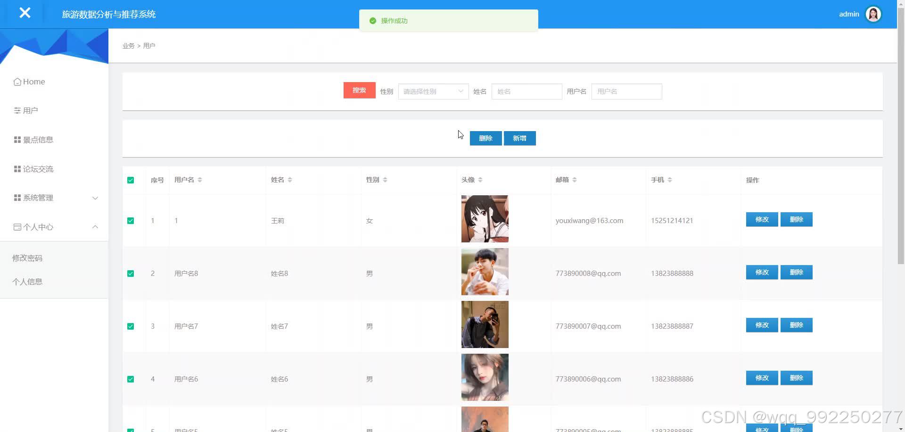Focus the 姓名 search input
Viewport: 905px width, 432px height.
527,91
